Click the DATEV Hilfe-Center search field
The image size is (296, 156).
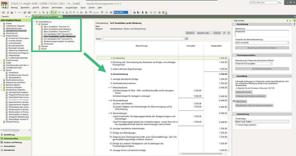pyautogui.click(x=263, y=2)
